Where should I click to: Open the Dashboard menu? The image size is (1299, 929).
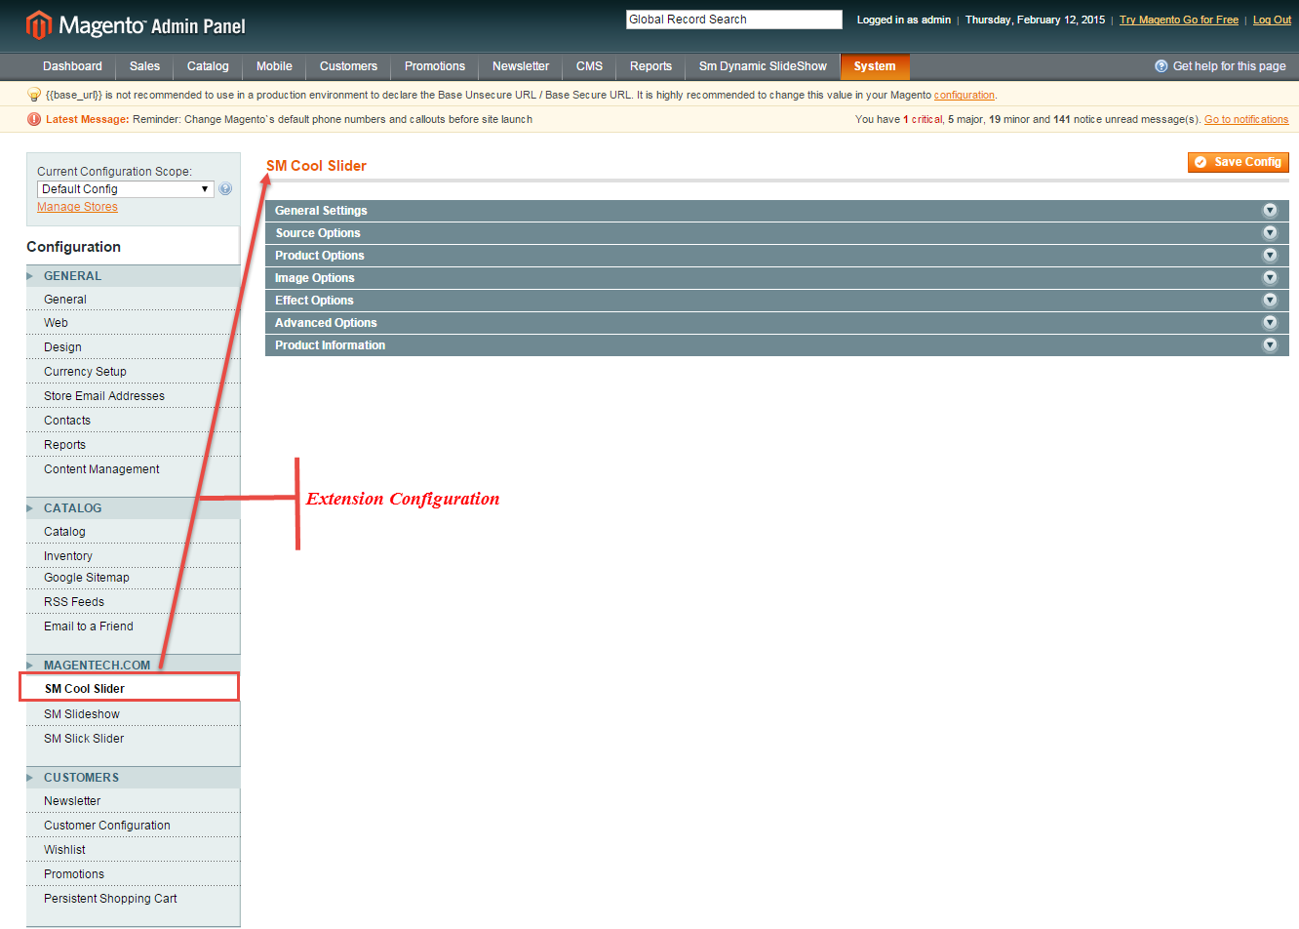(x=72, y=66)
